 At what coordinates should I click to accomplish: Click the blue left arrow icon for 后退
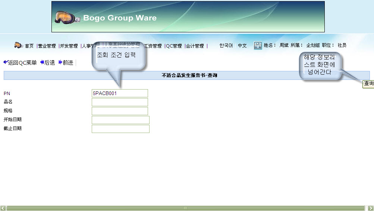click(x=42, y=62)
